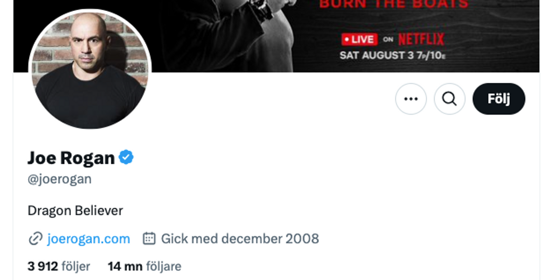Click the Joe Rogan display name
Viewport: 548px width, 280px height.
(x=71, y=158)
